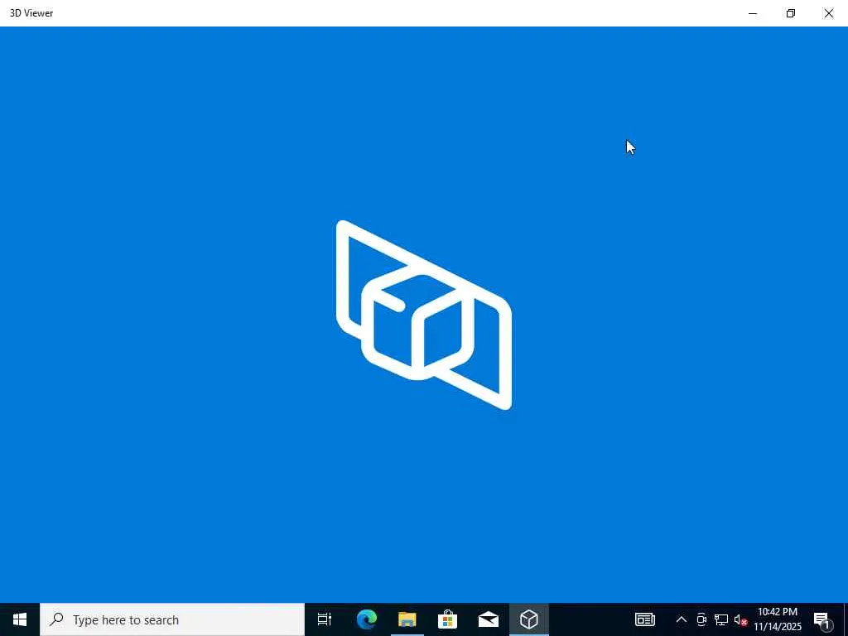Open Microsoft Store from taskbar
The image size is (848, 636).
448,619
